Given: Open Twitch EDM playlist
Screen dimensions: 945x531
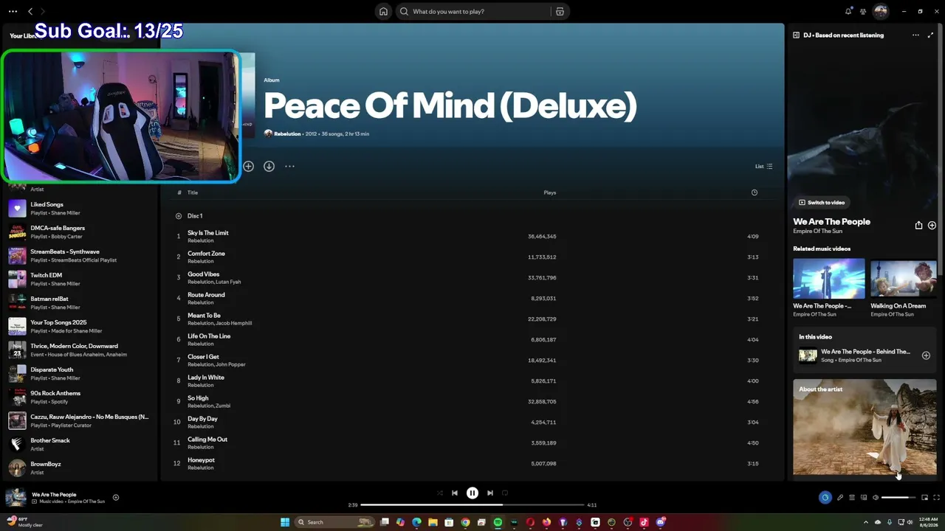Looking at the screenshot, I should (80, 280).
